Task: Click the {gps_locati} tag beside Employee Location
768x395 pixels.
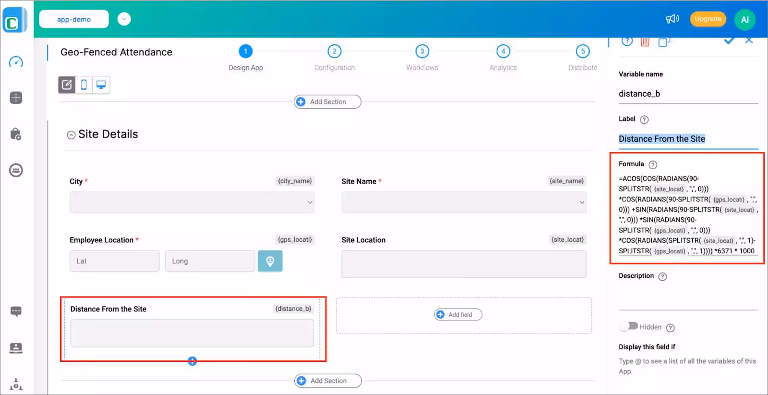Action: tap(295, 240)
